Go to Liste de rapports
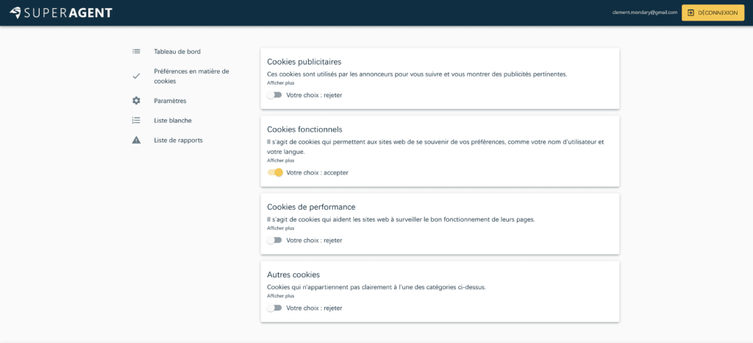 (178, 141)
